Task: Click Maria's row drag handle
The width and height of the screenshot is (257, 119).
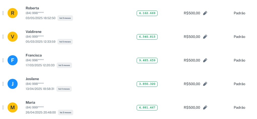Action: pos(3,107)
